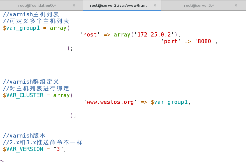Click closing ); of $VAR_CLUSTER array
Screen dimensions: 246x162
(73, 116)
